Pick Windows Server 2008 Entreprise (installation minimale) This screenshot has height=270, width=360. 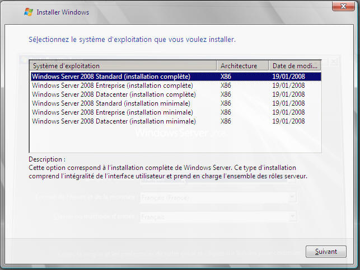[112, 112]
